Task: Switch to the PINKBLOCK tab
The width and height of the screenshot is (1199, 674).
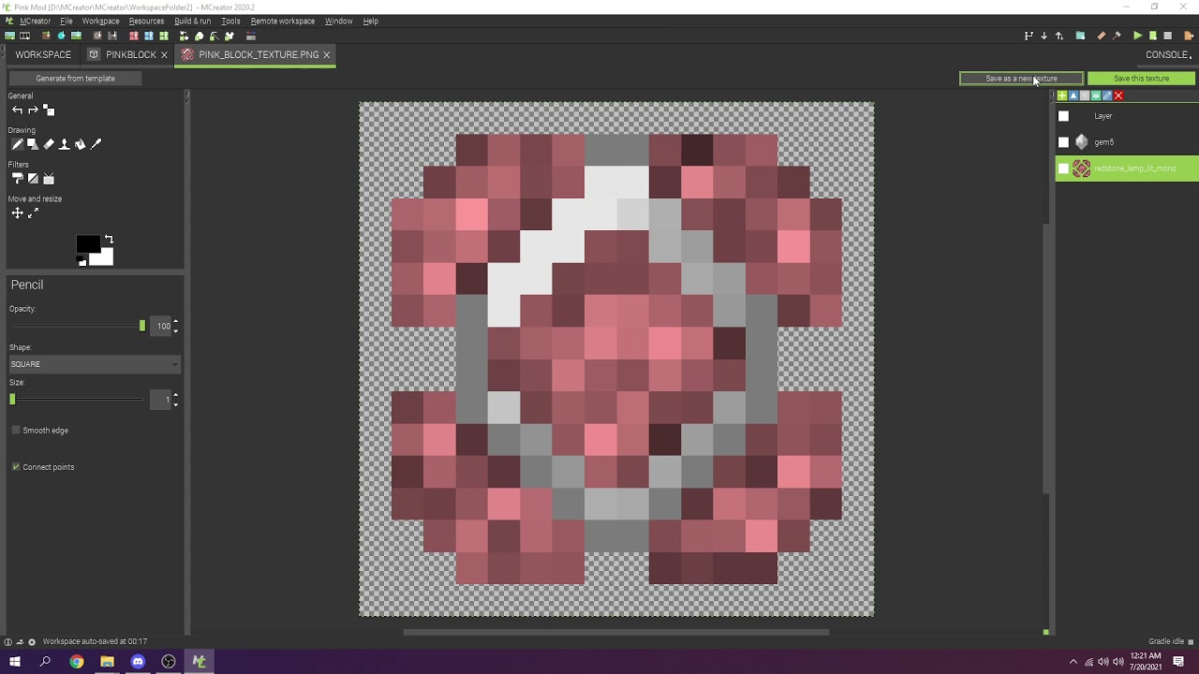Action: (130, 55)
